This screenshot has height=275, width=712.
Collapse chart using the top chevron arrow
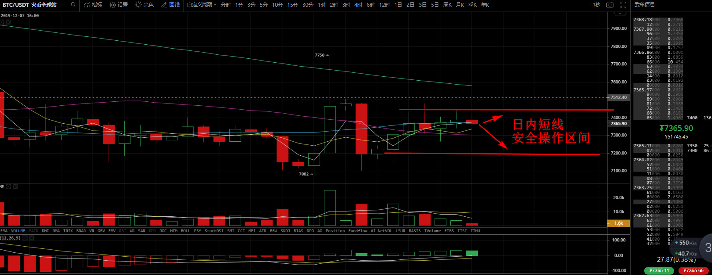click(x=619, y=14)
